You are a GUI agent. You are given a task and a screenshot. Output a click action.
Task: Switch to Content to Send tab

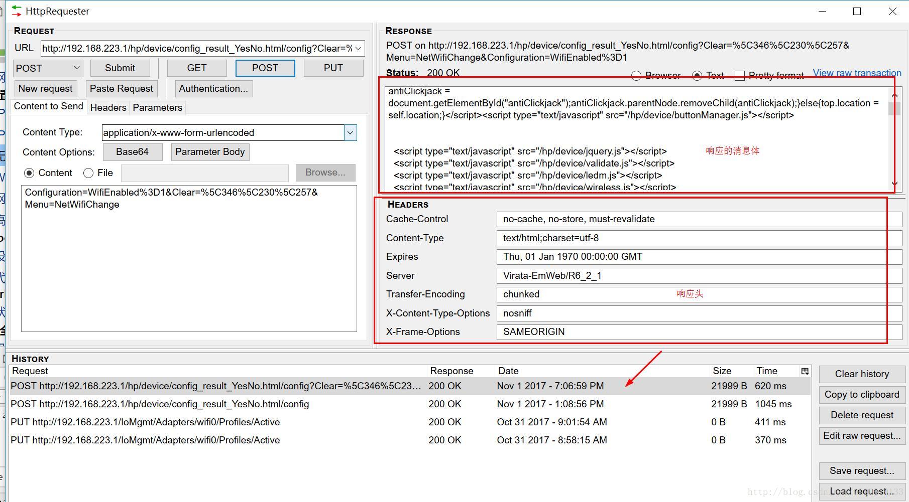pos(49,106)
